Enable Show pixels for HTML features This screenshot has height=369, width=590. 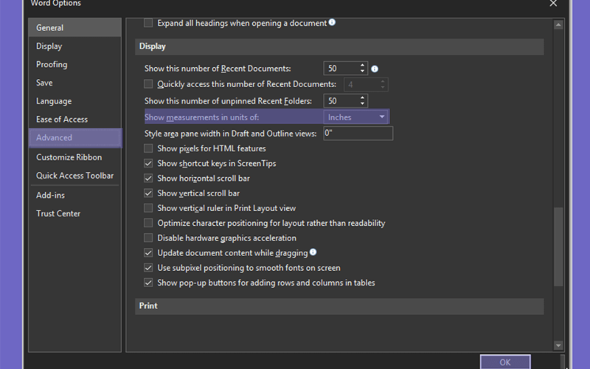pos(148,148)
